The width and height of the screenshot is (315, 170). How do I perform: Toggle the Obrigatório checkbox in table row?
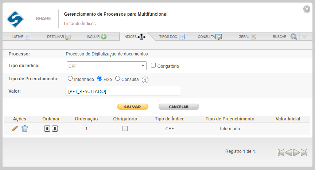pos(125,128)
